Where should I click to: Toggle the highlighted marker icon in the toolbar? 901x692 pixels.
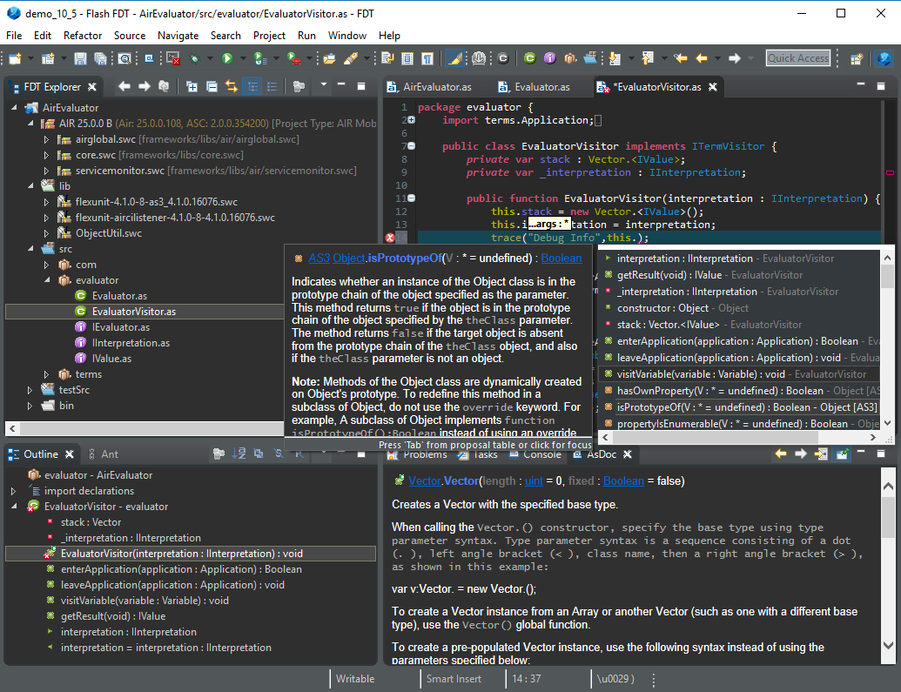(x=455, y=58)
